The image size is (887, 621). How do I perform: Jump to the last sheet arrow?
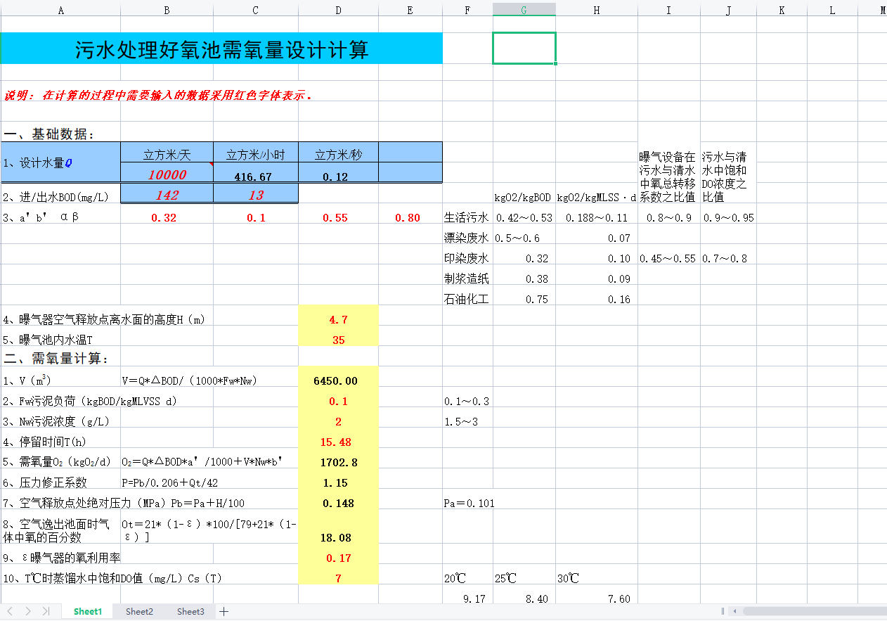click(45, 611)
